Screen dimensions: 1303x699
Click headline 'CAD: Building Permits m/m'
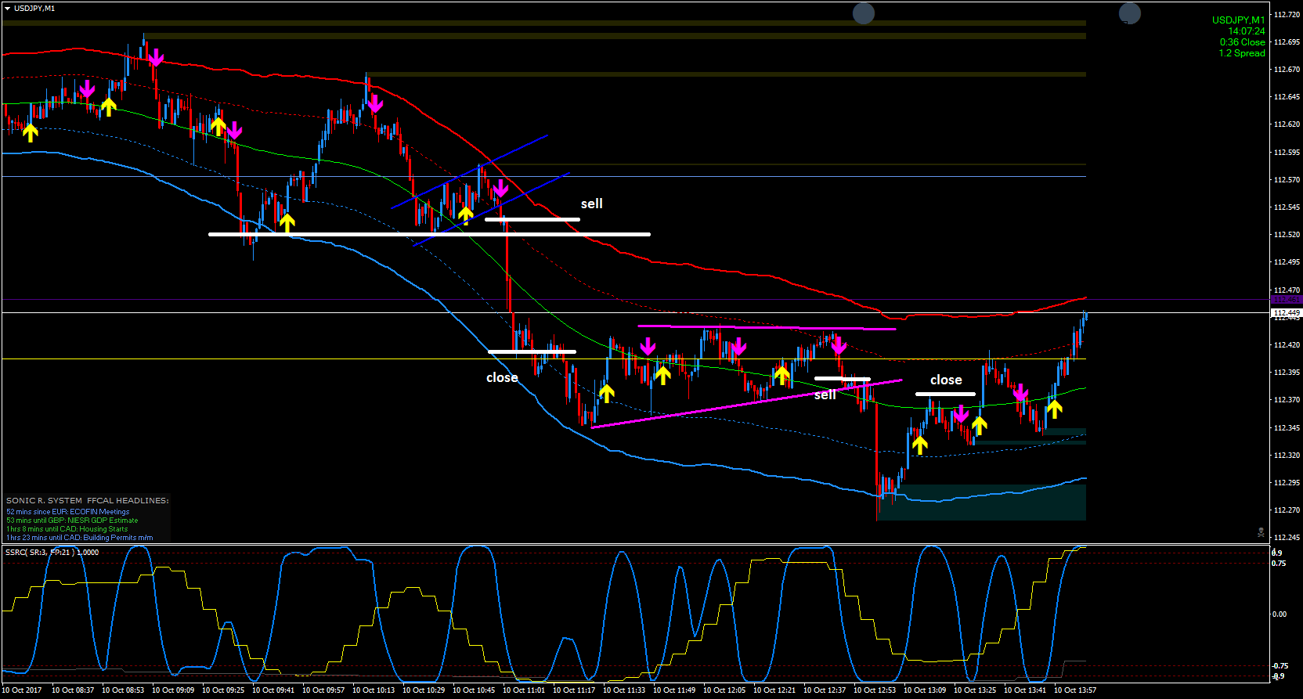pyautogui.click(x=108, y=538)
